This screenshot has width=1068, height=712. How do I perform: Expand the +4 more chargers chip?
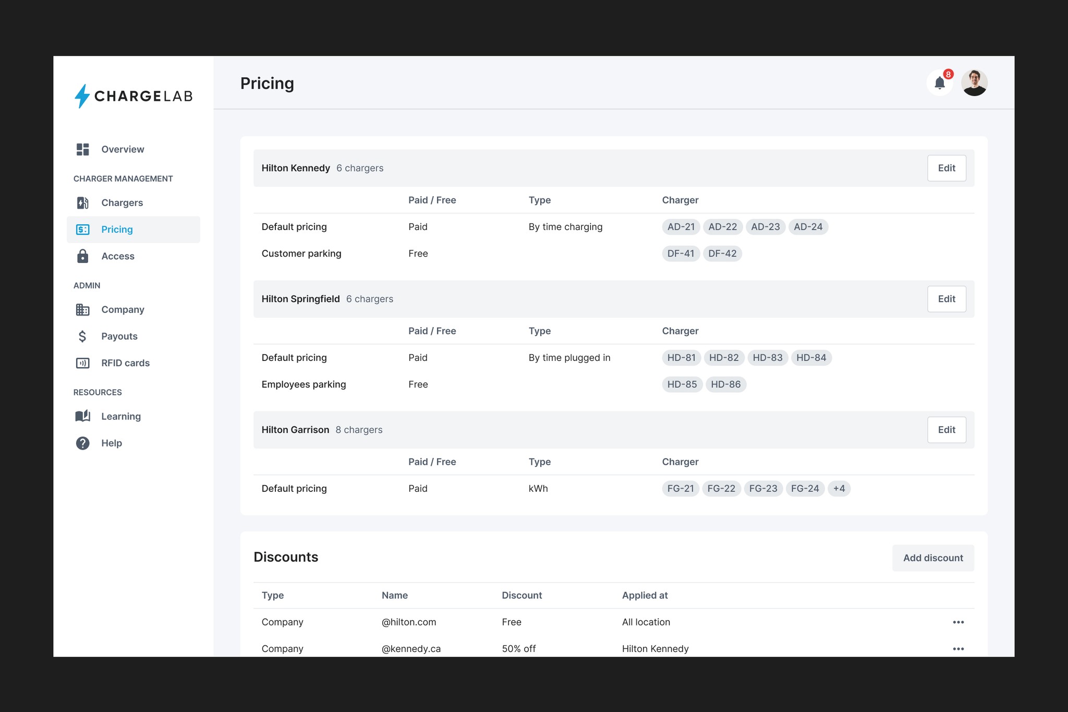click(839, 489)
